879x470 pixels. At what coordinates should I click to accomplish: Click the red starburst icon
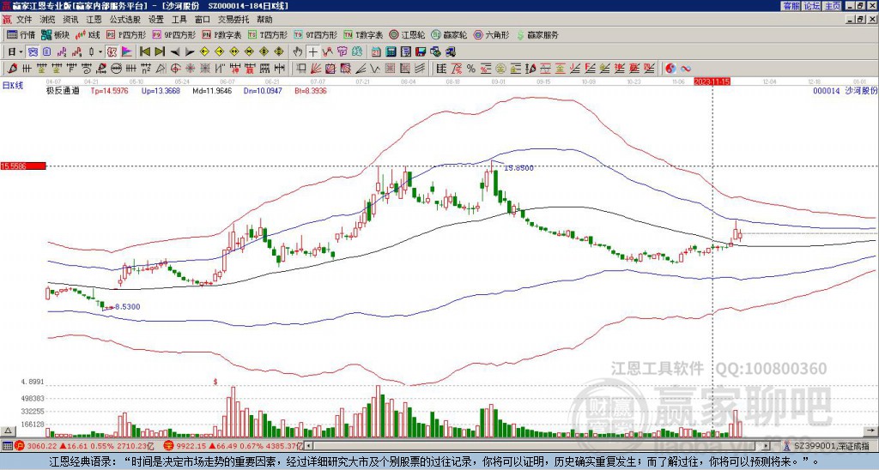[x=190, y=69]
